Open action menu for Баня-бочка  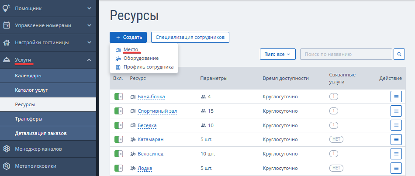pyautogui.click(x=396, y=97)
